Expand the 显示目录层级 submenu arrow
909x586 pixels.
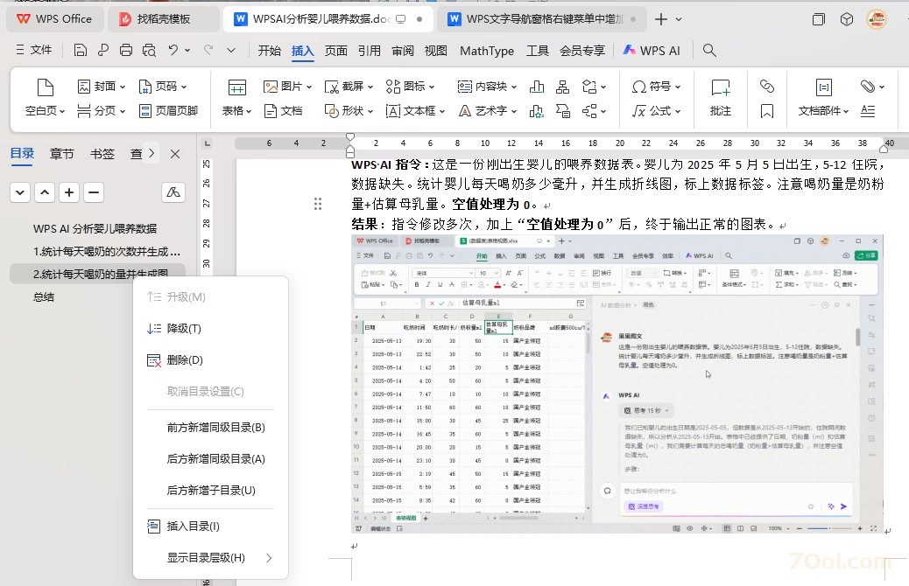click(268, 557)
